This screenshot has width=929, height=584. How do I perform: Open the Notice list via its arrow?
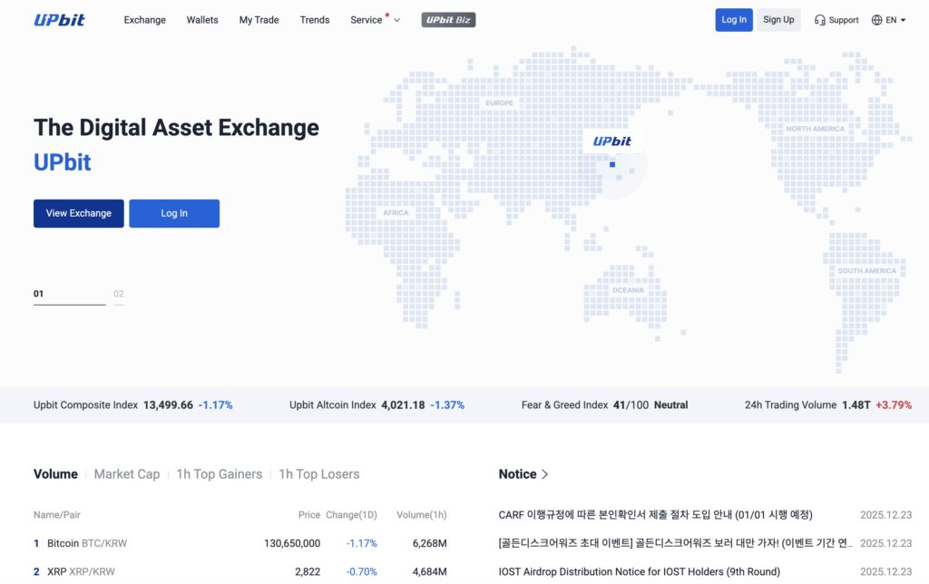(x=544, y=473)
